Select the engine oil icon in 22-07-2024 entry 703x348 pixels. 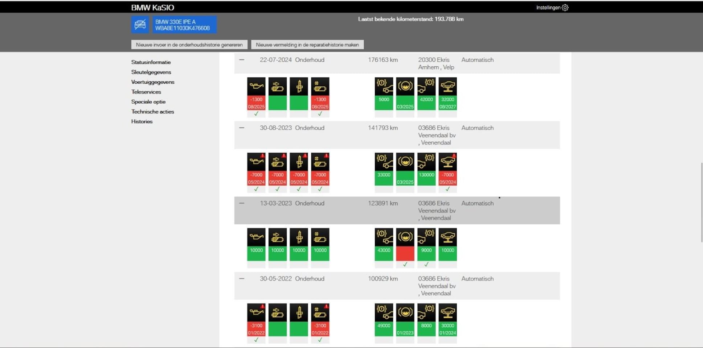click(256, 86)
